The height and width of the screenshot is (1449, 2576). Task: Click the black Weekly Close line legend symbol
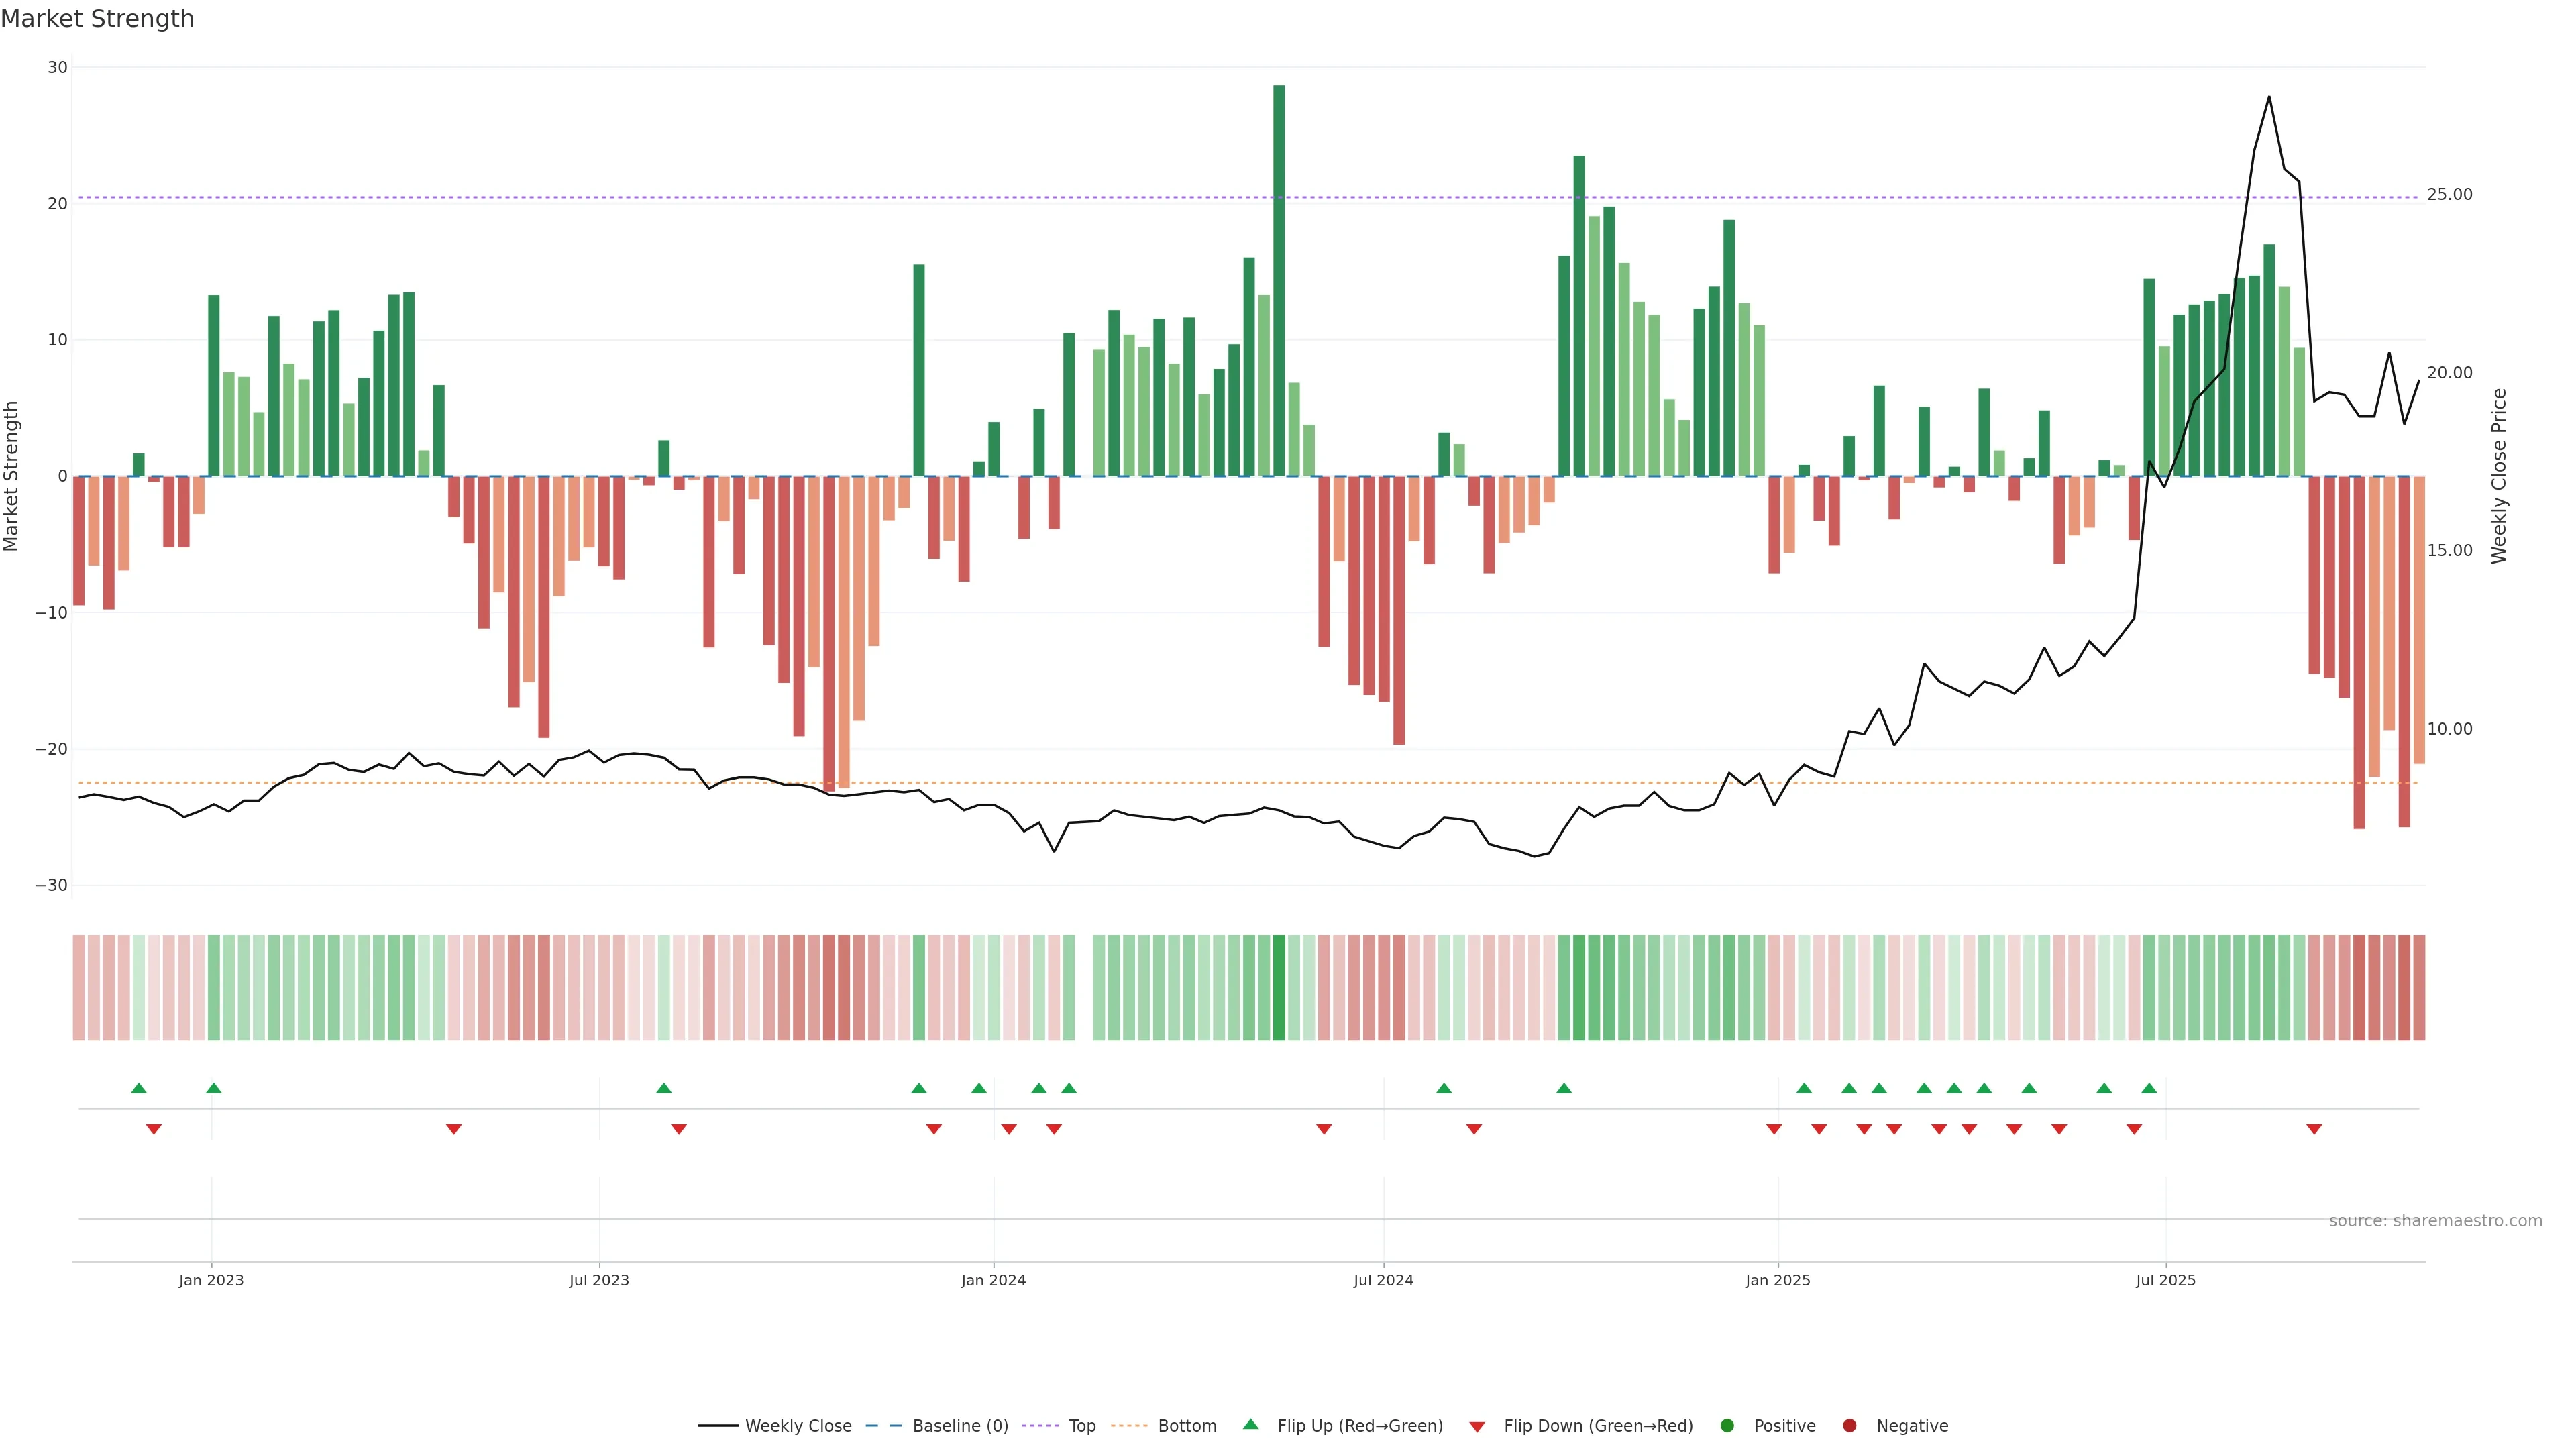(718, 1425)
